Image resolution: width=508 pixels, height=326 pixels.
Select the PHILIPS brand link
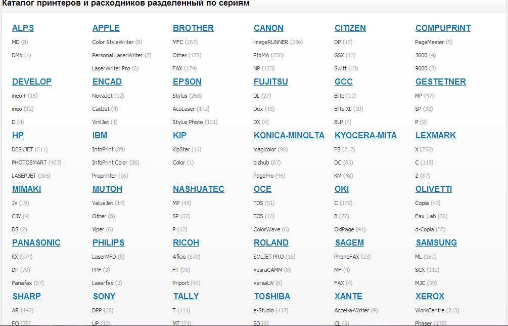click(108, 242)
